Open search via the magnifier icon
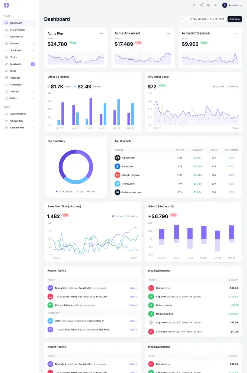The width and height of the screenshot is (247, 373). click(194, 5)
